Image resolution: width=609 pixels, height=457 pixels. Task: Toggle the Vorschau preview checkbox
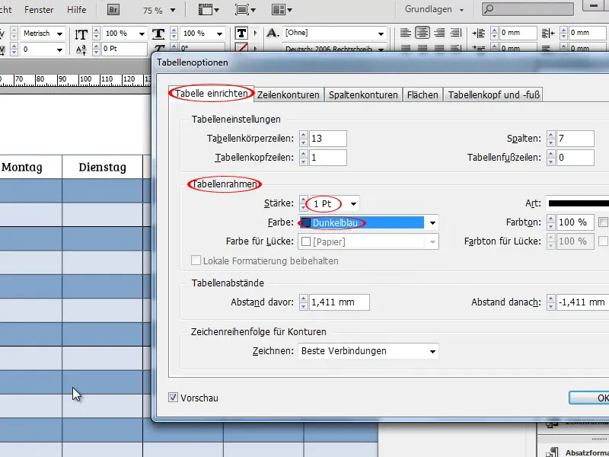pyautogui.click(x=173, y=397)
